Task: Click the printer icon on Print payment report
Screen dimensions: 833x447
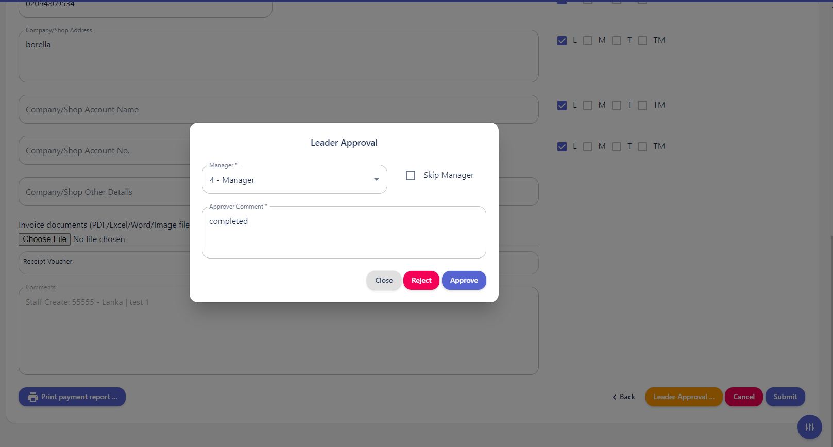Action: pyautogui.click(x=33, y=397)
